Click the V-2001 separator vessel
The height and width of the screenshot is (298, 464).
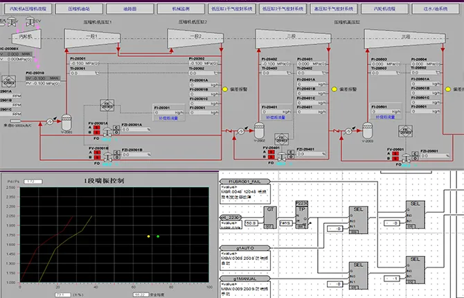click(x=66, y=122)
